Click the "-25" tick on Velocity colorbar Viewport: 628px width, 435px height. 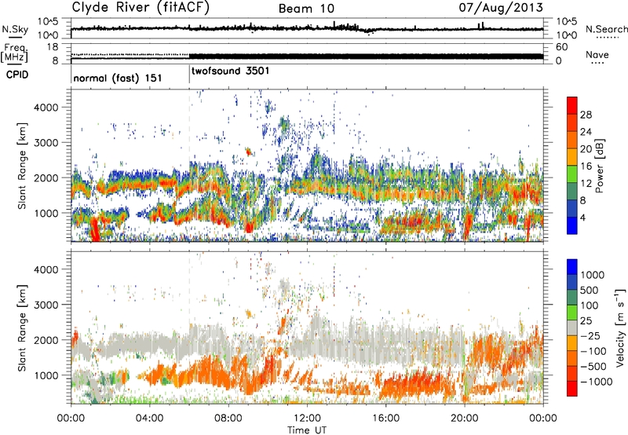pyautogui.click(x=590, y=336)
